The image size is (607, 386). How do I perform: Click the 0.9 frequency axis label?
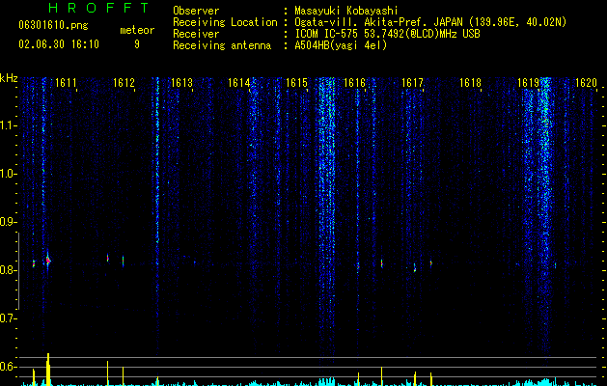(x=8, y=222)
